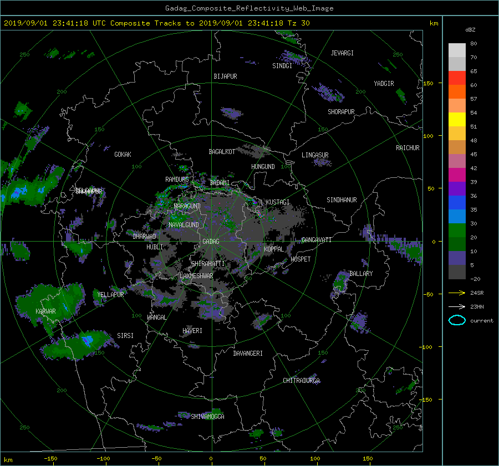Click the LAXMESHWAR label
The height and width of the screenshot is (466, 499).
(x=196, y=276)
